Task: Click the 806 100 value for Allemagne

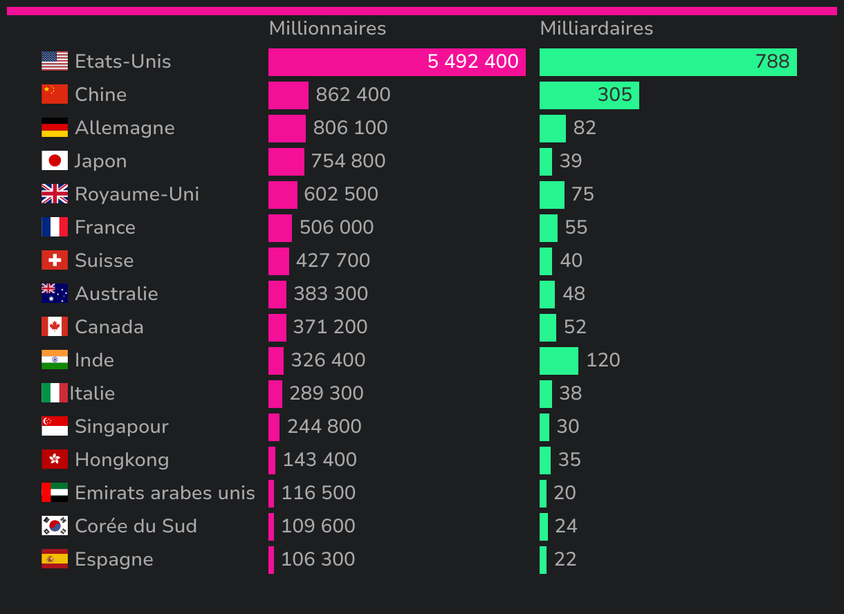Action: pos(350,128)
